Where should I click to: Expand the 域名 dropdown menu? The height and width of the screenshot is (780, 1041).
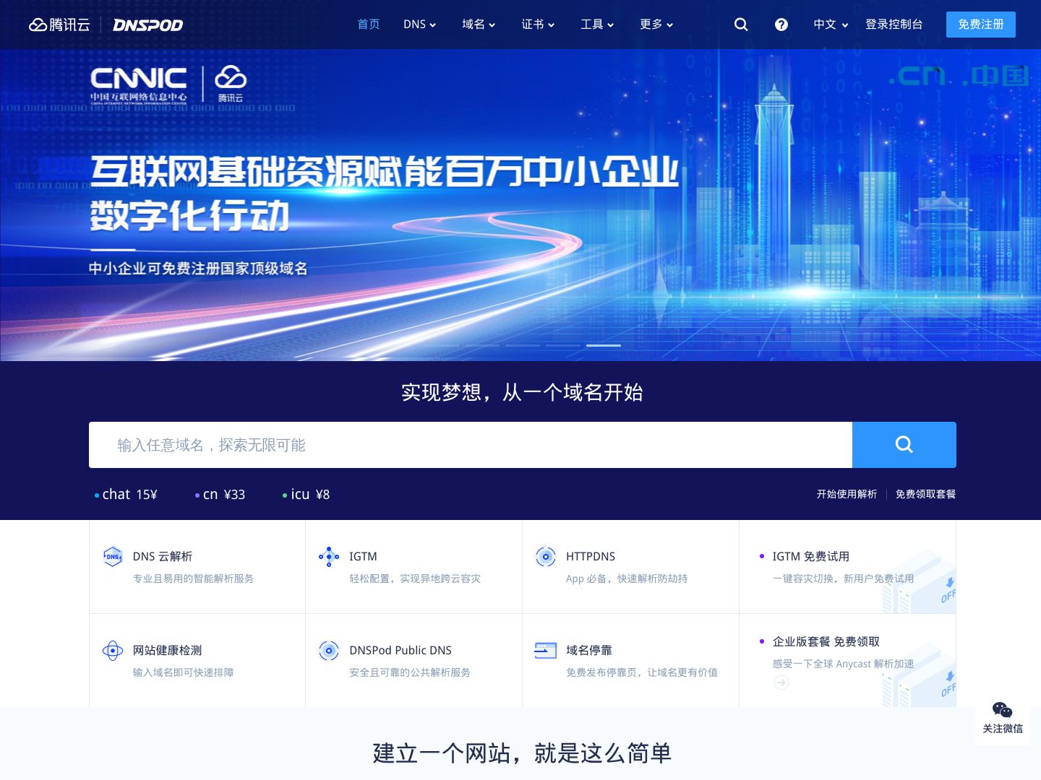coord(479,25)
